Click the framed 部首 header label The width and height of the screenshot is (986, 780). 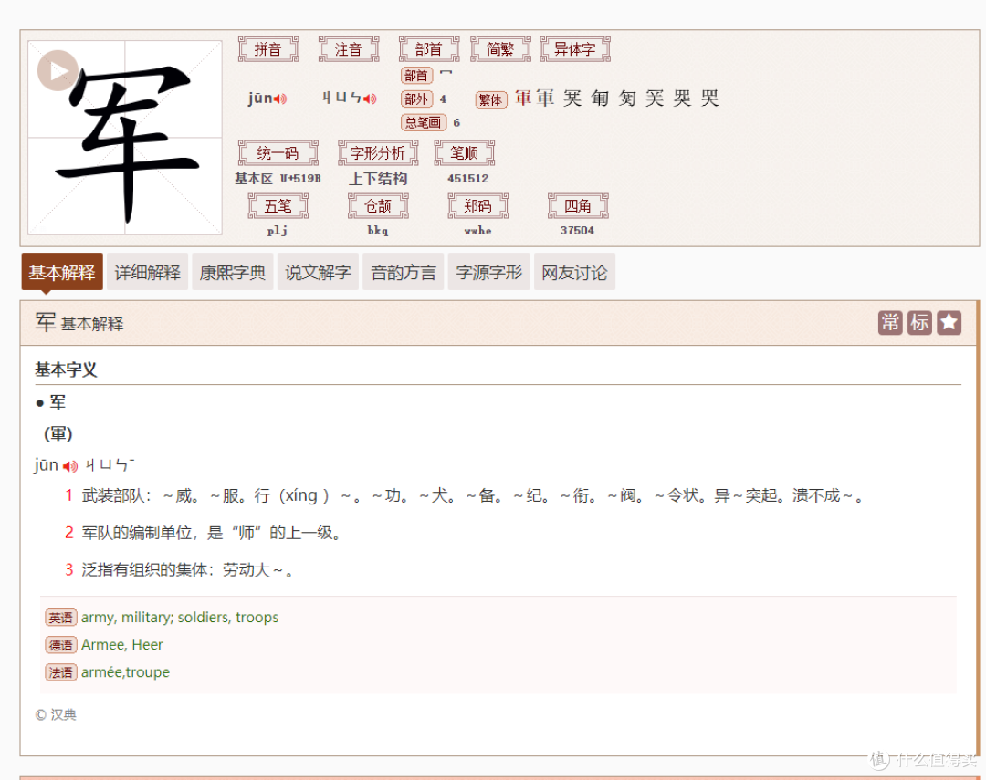pos(429,49)
